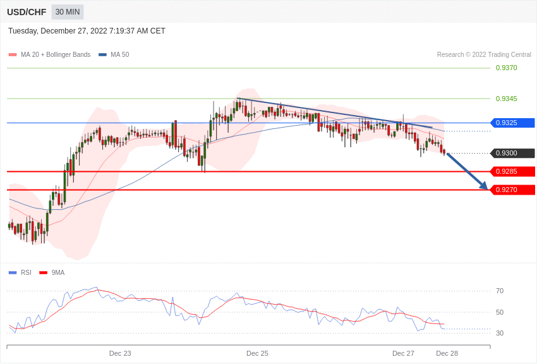Image resolution: width=537 pixels, height=364 pixels.
Task: Click the dark blue MA 50 legend swatch
Action: [102, 55]
